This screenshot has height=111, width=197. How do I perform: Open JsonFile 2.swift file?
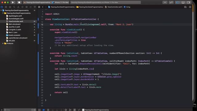coord(14,27)
